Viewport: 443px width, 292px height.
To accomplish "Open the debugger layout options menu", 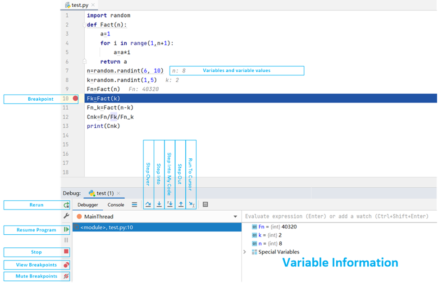I will (x=134, y=204).
